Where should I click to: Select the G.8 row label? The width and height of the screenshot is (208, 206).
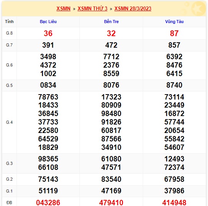pyautogui.click(x=9, y=33)
